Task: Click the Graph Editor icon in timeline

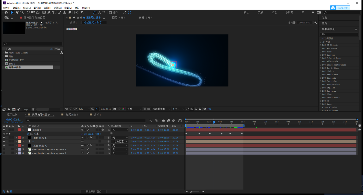Action: click(180, 121)
